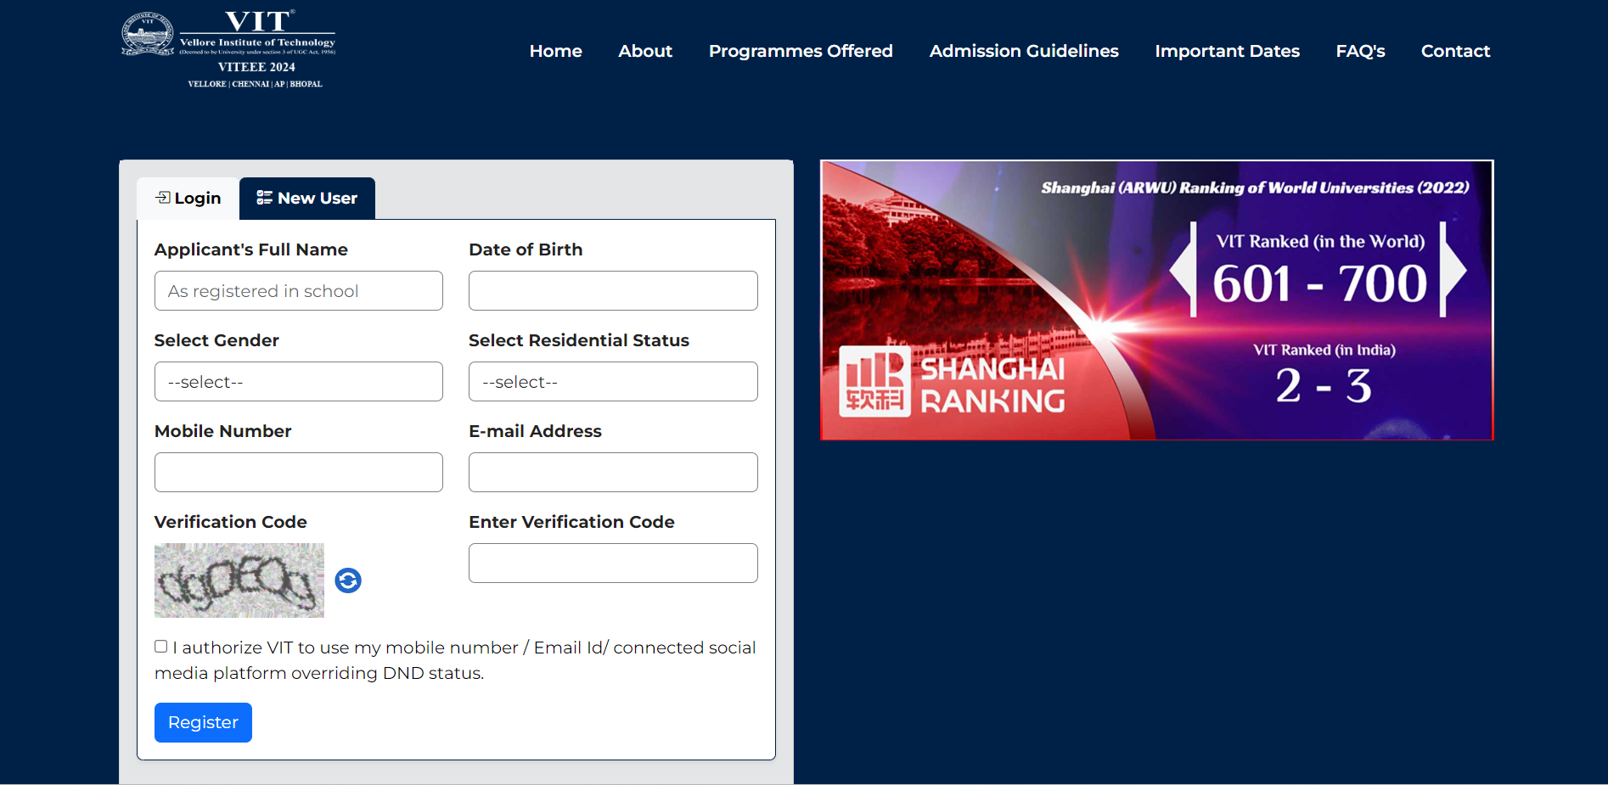Focus Applicant's Full Name field
Image resolution: width=1608 pixels, height=785 pixels.
pos(299,291)
